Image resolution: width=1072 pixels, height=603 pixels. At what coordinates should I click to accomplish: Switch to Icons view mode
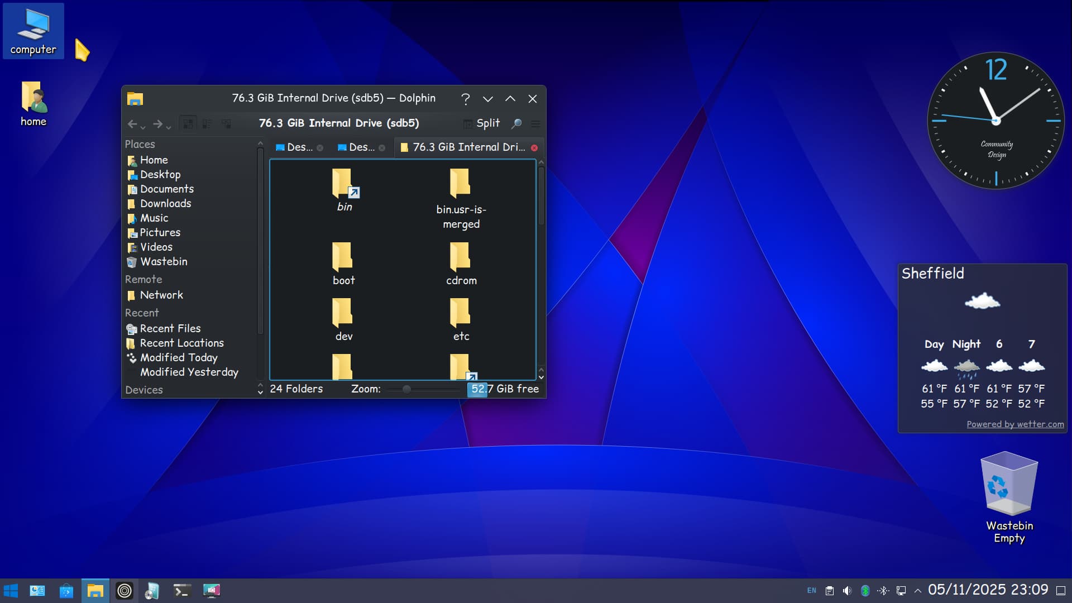coord(188,124)
